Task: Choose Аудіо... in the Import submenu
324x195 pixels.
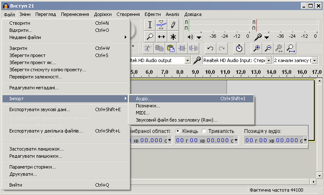Action: [x=191, y=99]
